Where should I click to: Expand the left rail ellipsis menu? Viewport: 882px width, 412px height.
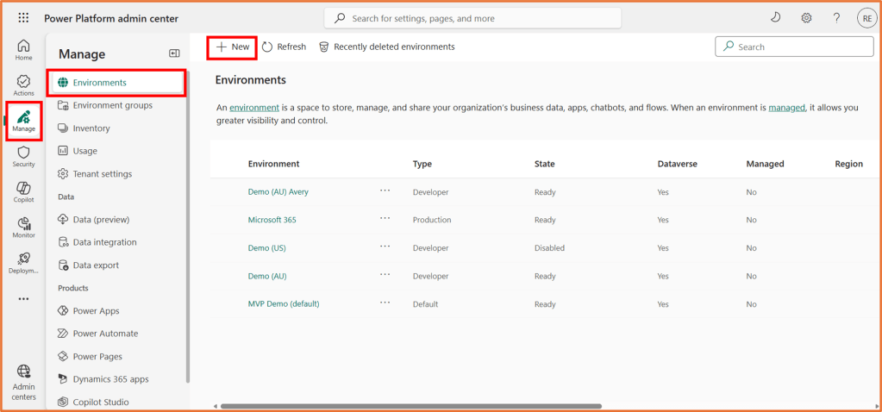click(x=23, y=299)
